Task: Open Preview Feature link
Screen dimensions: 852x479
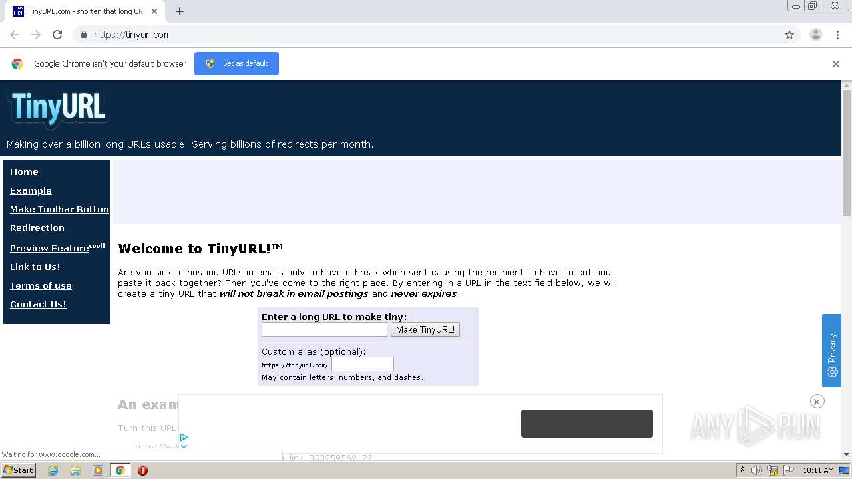Action: click(x=50, y=248)
